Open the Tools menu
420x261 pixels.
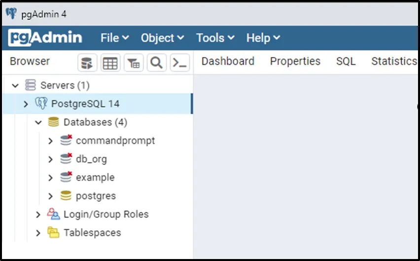pyautogui.click(x=215, y=38)
